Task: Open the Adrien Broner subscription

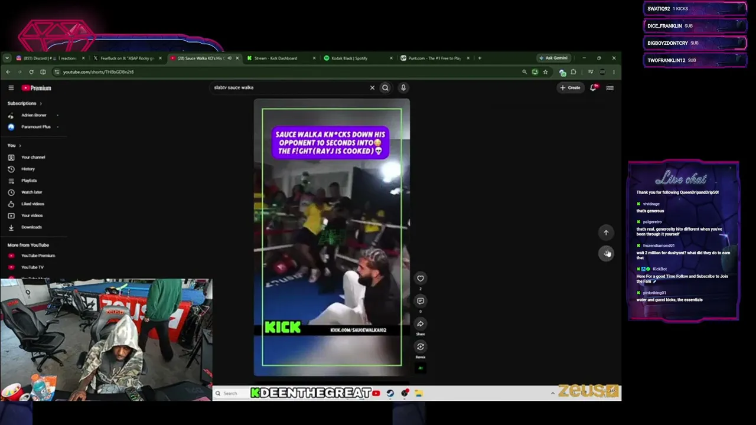Action: point(33,115)
